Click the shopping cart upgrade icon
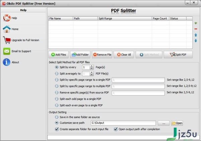 point(7,40)
